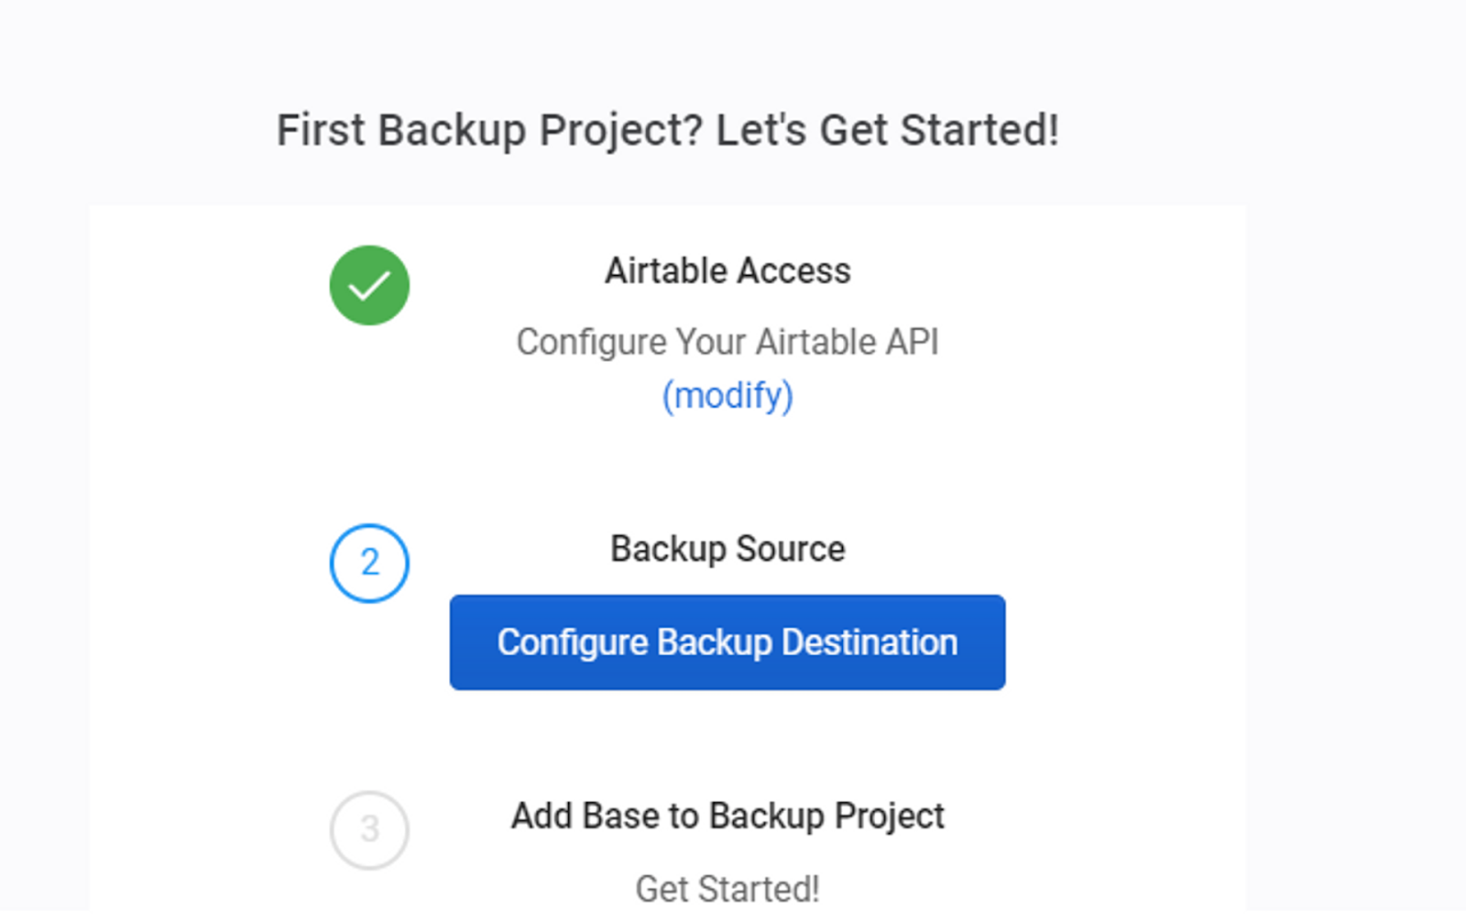Click the Backup Source step number badge
The width and height of the screenshot is (1466, 921).
click(369, 563)
